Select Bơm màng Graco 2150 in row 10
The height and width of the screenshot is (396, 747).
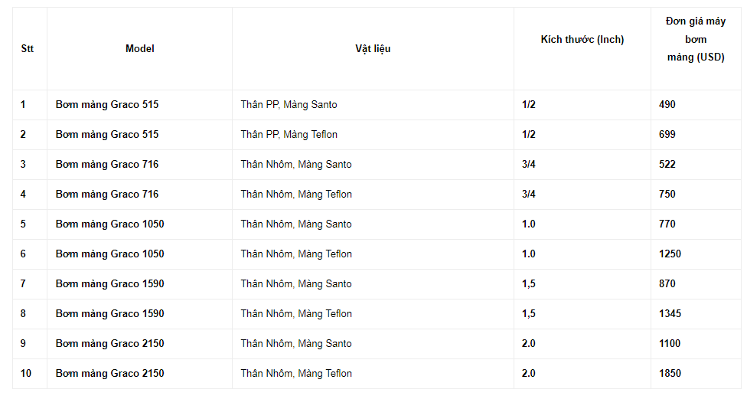(109, 374)
